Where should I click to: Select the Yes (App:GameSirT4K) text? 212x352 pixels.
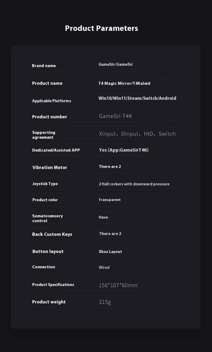pos(123,150)
